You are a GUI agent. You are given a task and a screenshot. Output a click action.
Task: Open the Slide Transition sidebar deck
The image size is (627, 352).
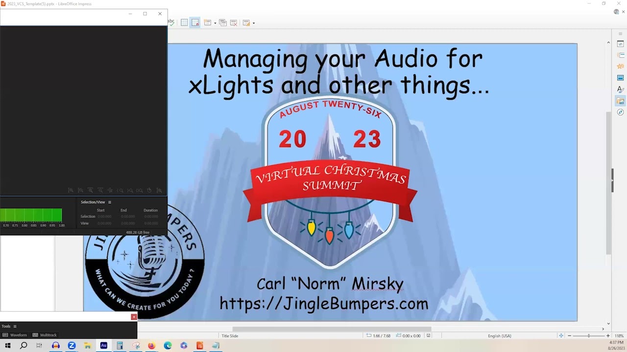pos(620,55)
